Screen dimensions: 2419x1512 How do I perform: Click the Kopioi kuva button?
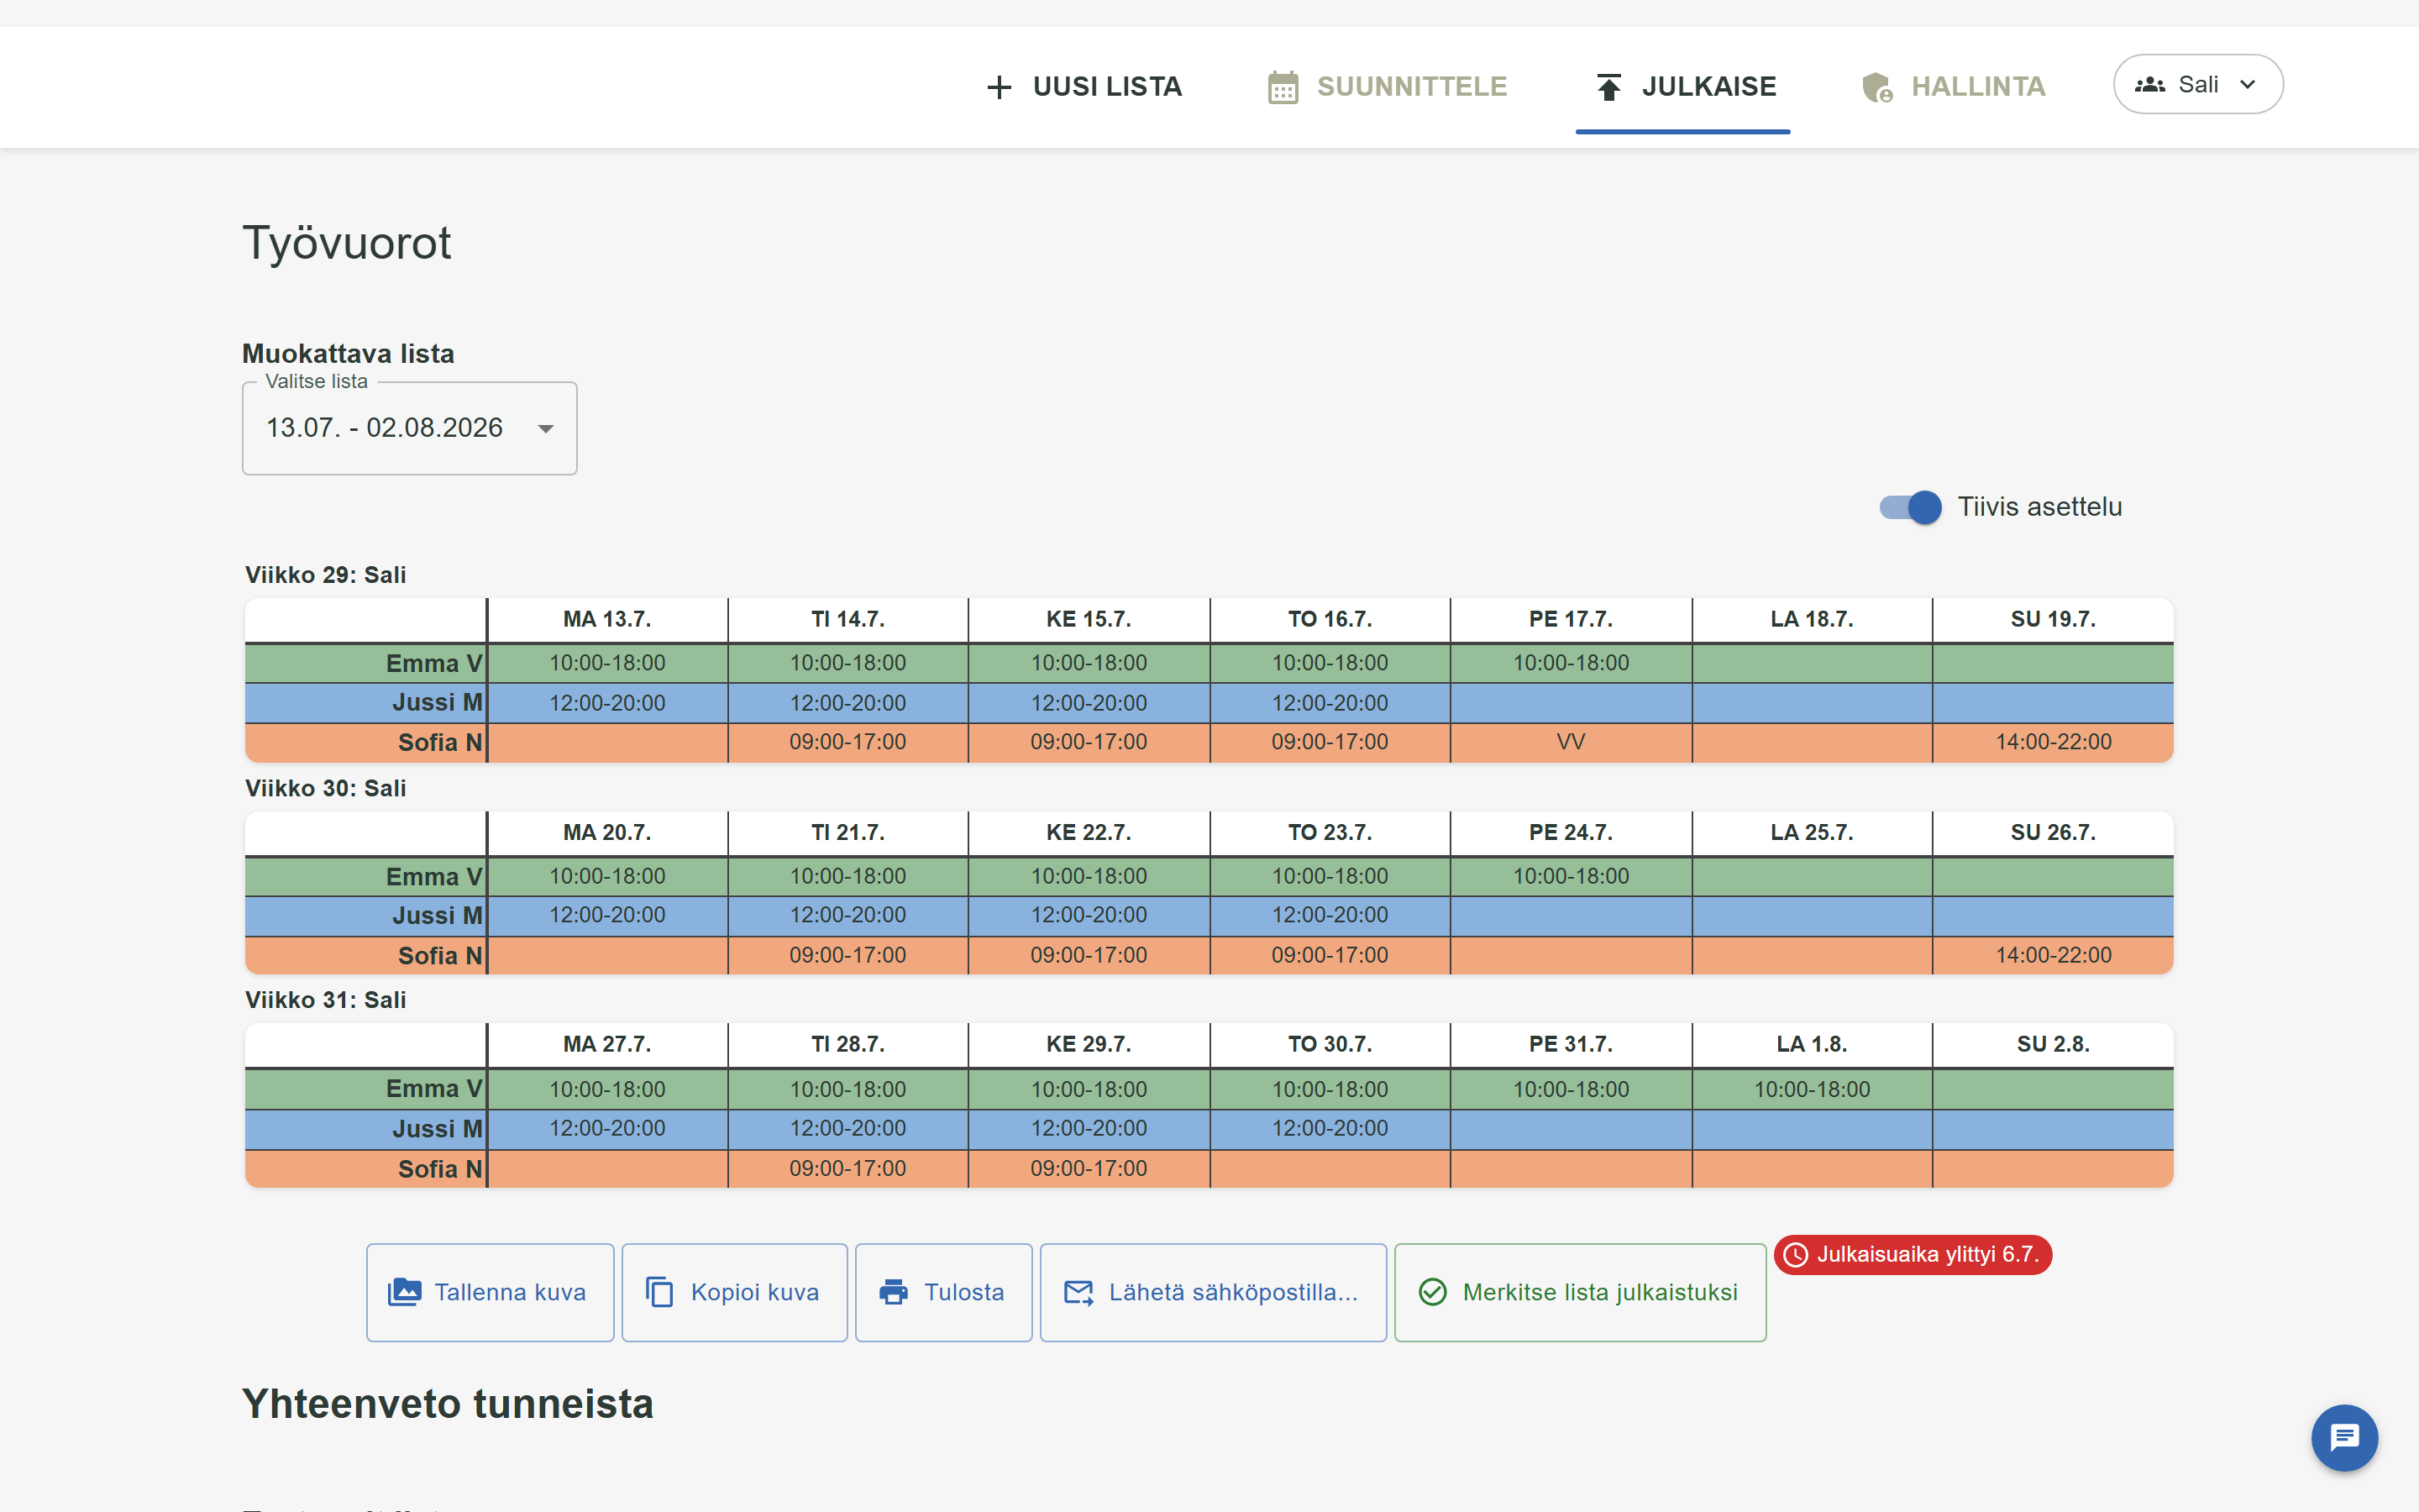(735, 1292)
